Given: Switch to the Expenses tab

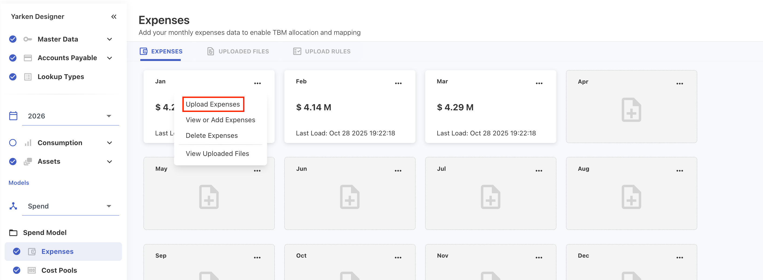Looking at the screenshot, I should (161, 51).
